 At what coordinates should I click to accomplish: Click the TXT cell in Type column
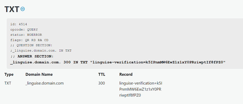click(x=8, y=83)
